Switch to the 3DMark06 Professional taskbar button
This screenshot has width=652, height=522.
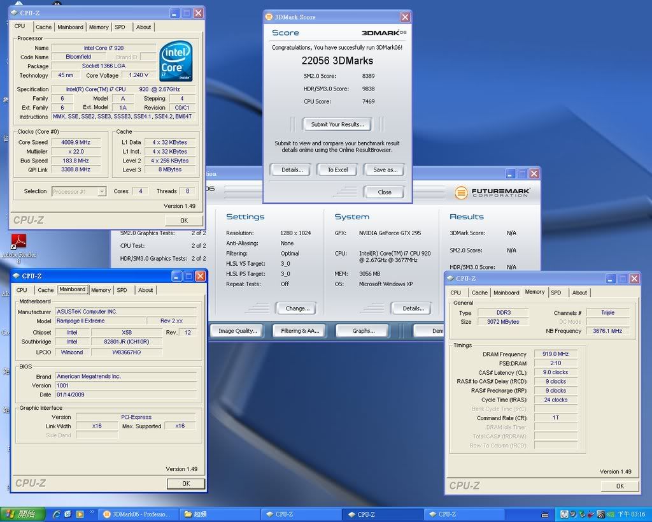click(138, 514)
